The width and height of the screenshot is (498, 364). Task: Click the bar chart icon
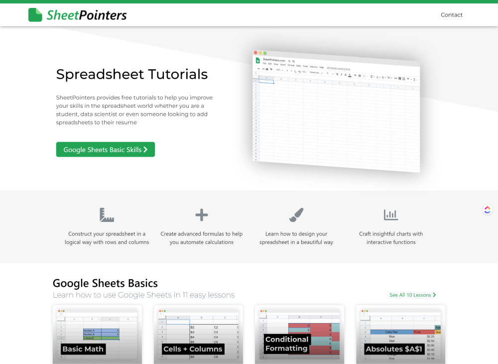391,215
